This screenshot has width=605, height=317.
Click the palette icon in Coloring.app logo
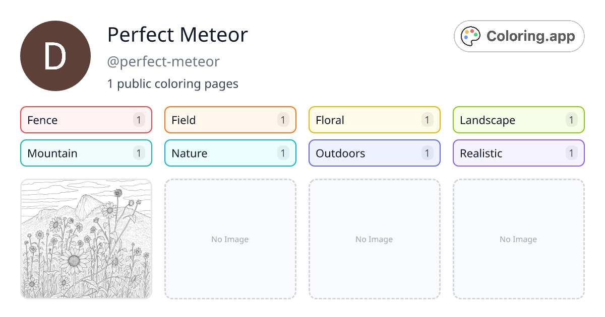pyautogui.click(x=470, y=36)
